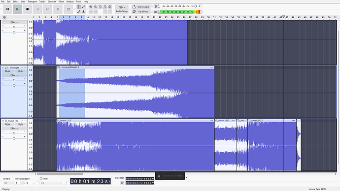The height and width of the screenshot is (191, 340).
Task: Stop playback with the Stop button
Action: [x=27, y=9]
